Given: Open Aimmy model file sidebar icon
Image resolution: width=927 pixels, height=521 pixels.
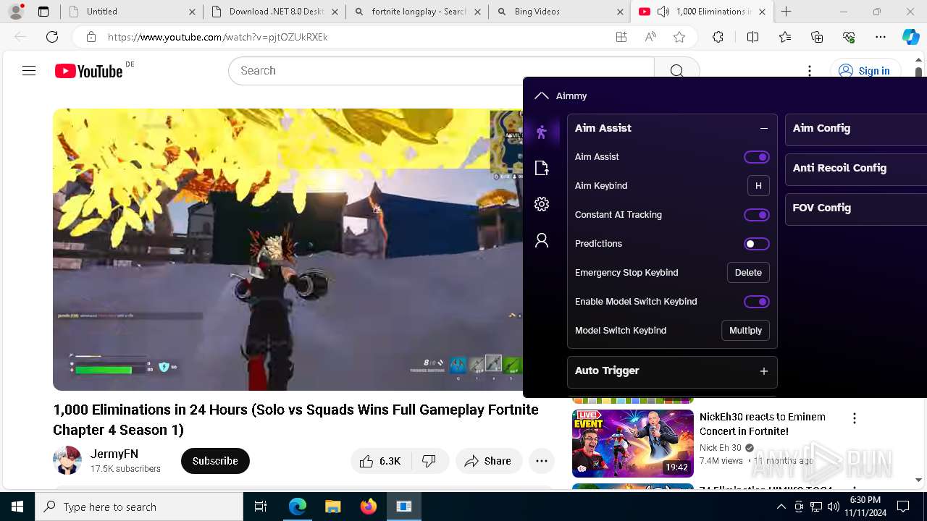Looking at the screenshot, I should [541, 168].
